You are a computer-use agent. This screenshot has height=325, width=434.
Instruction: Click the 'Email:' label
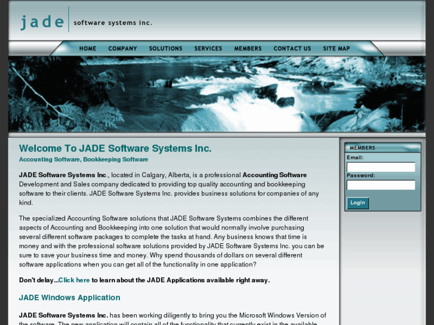tap(355, 157)
